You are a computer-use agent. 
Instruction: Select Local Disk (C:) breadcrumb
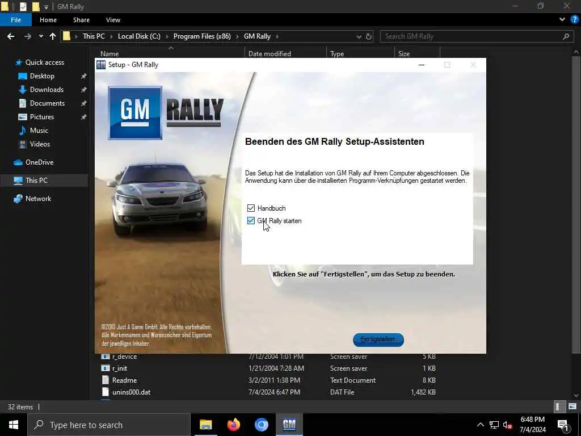point(139,36)
